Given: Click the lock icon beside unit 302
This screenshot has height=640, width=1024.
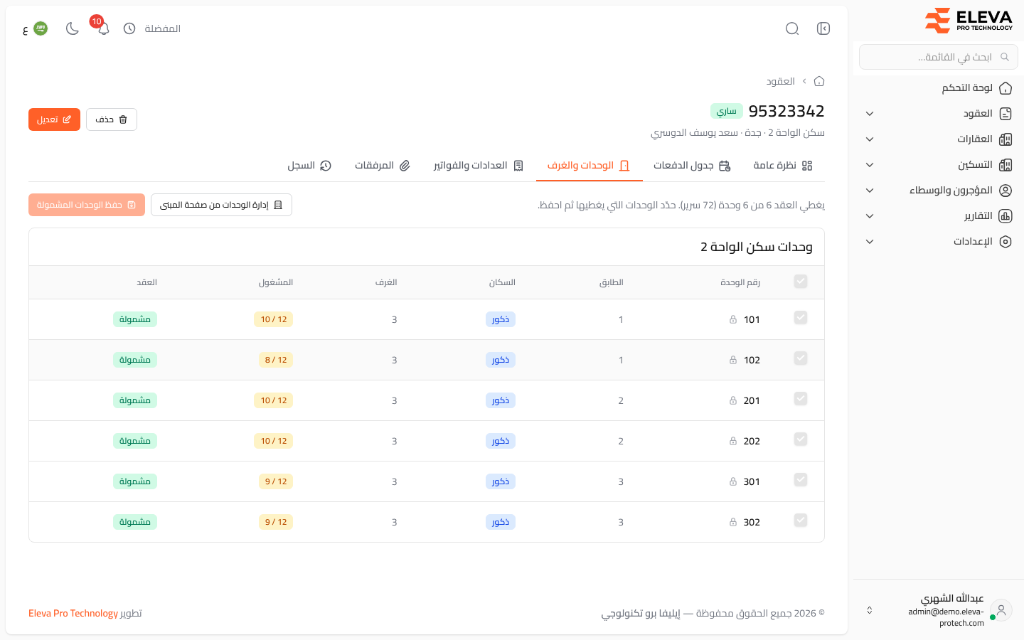Looking at the screenshot, I should point(733,522).
